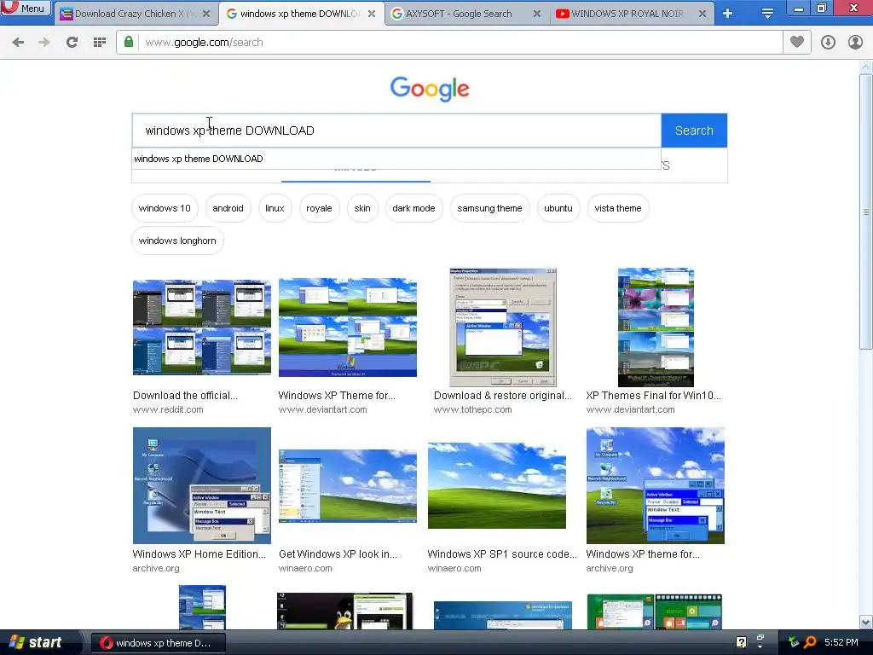The height and width of the screenshot is (655, 873).
Task: Open Get Windows XP look in thumbnail
Action: [348, 485]
